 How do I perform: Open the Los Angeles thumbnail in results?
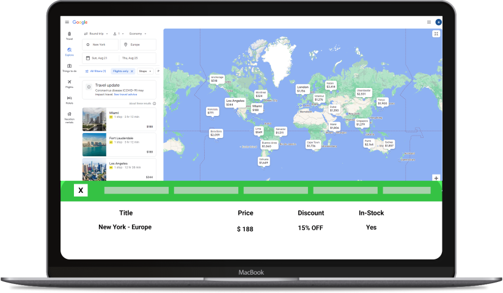[x=94, y=170]
